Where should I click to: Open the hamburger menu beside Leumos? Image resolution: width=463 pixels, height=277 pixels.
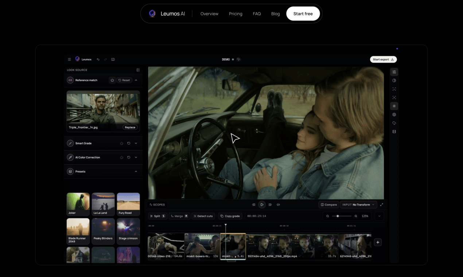(69, 59)
